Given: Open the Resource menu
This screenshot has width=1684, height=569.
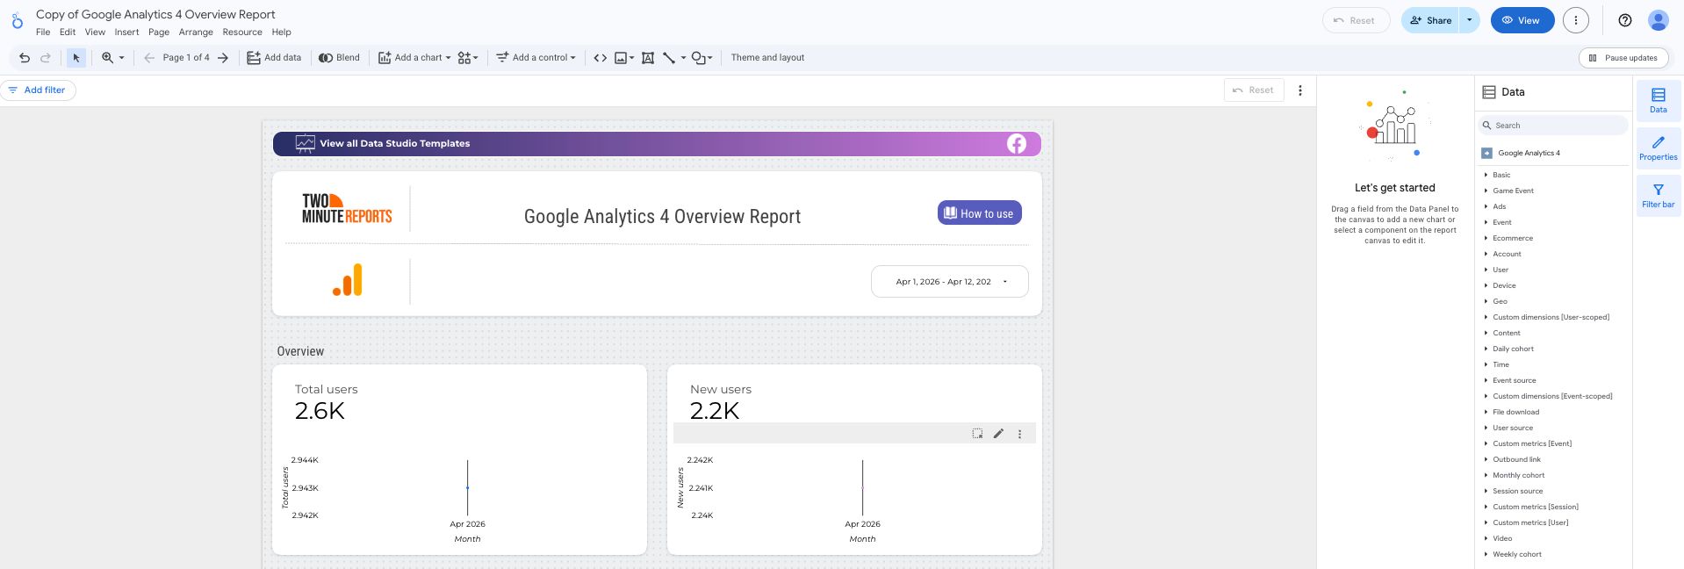Looking at the screenshot, I should click(x=242, y=32).
